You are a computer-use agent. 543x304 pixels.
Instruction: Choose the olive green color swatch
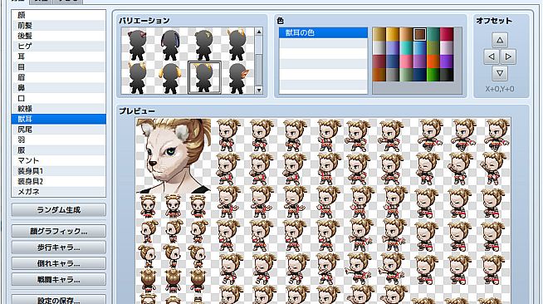coord(433,48)
